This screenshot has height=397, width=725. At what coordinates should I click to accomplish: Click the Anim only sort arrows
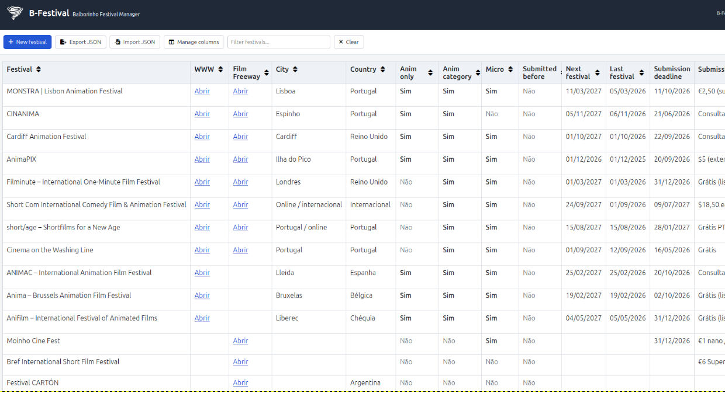tap(430, 73)
